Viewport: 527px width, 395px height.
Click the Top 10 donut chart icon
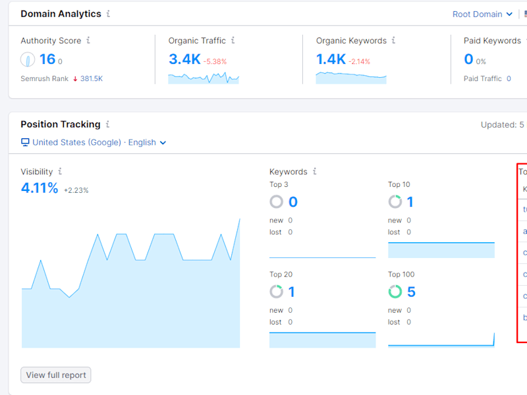pos(395,202)
